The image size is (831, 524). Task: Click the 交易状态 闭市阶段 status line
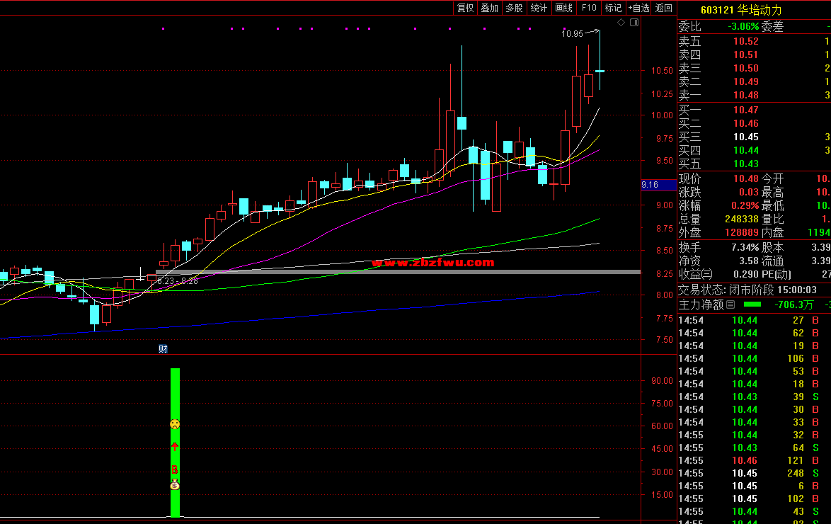(x=747, y=290)
